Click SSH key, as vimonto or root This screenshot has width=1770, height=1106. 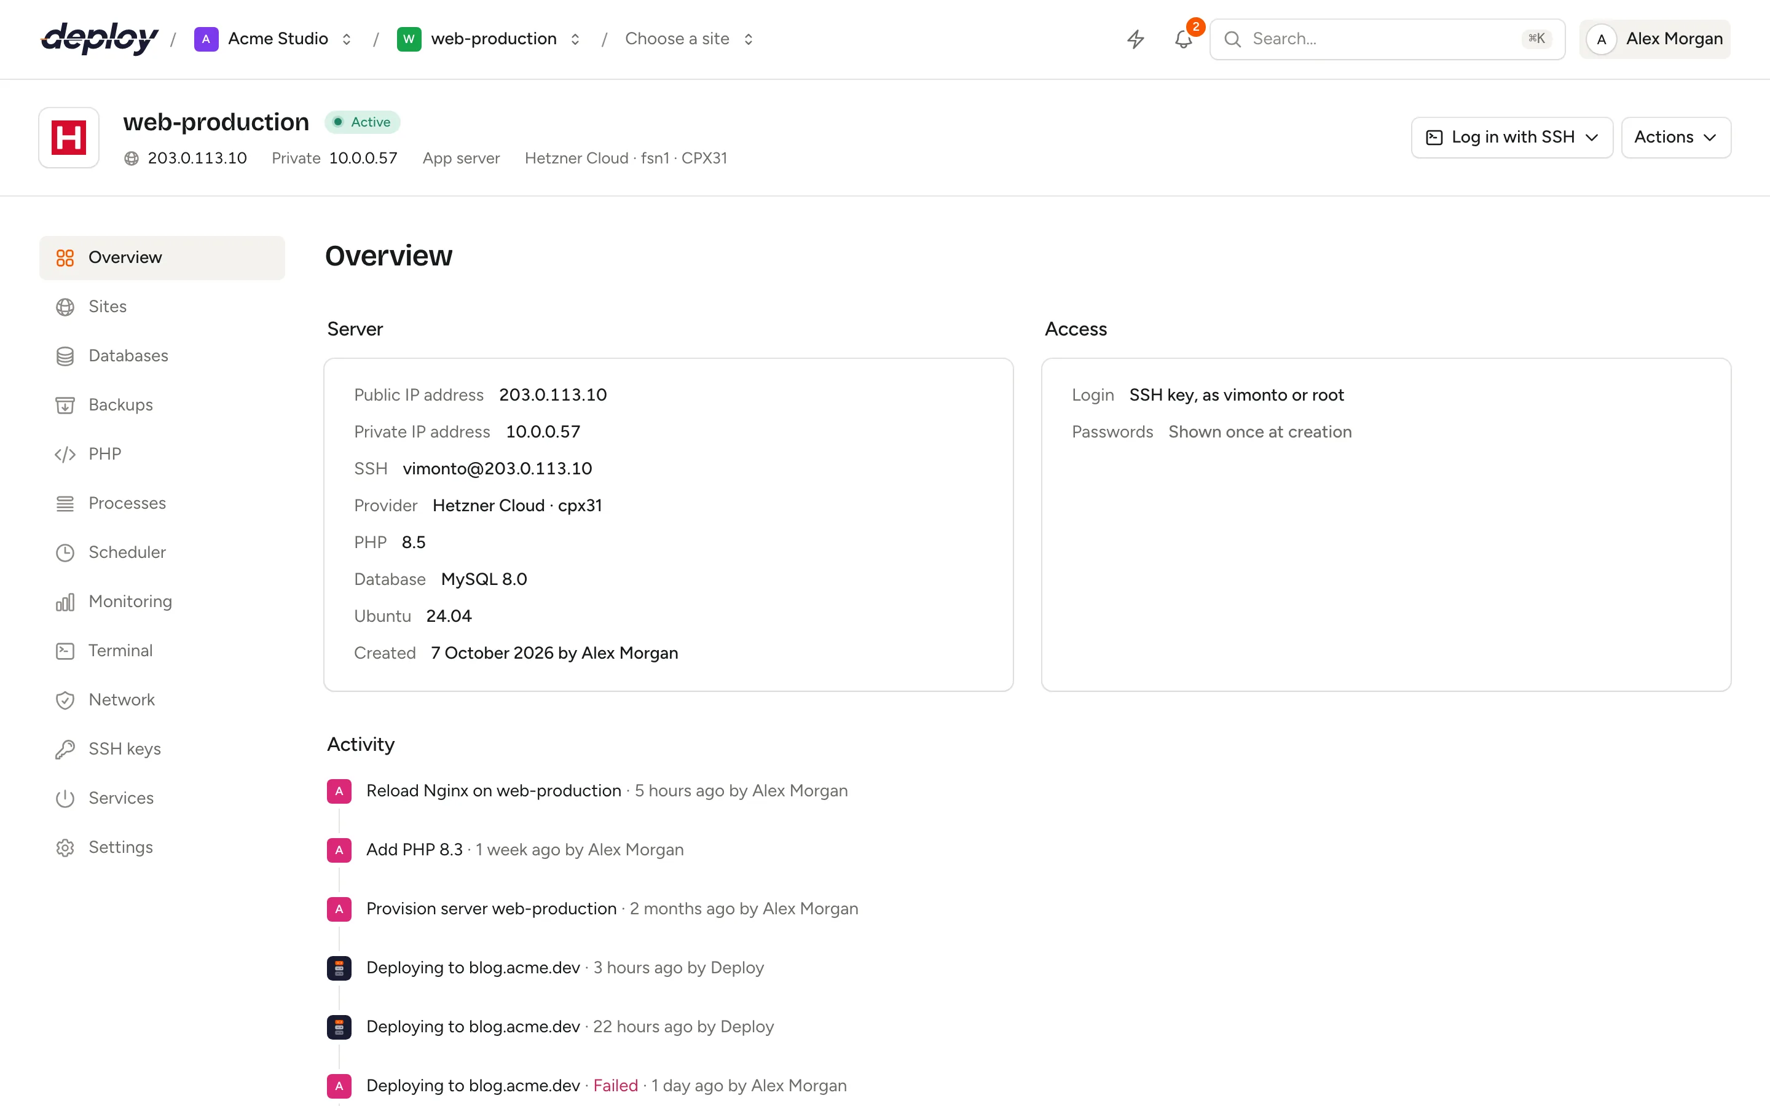click(x=1237, y=396)
